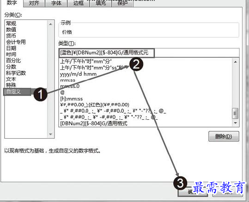This screenshot has height=202, width=249.
Task: Click the category list scroll-up arrow
Action: (x=50, y=24)
